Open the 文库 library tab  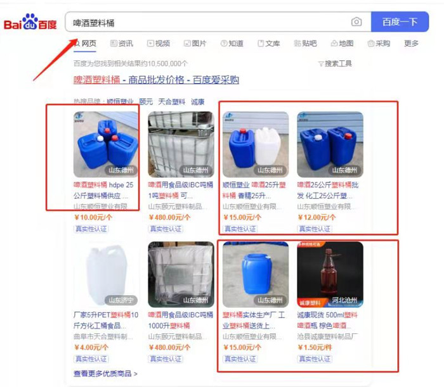click(269, 43)
